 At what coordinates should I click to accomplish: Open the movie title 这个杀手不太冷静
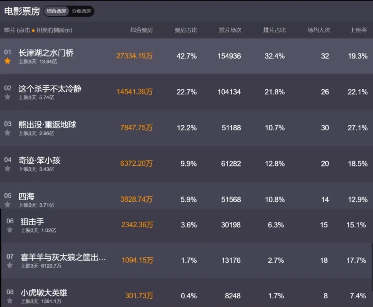(50, 89)
